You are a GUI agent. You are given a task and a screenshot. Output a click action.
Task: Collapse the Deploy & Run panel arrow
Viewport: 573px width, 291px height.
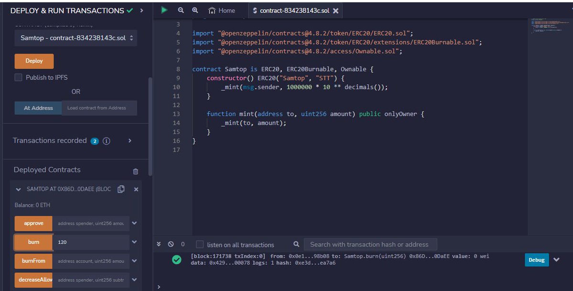pos(141,11)
